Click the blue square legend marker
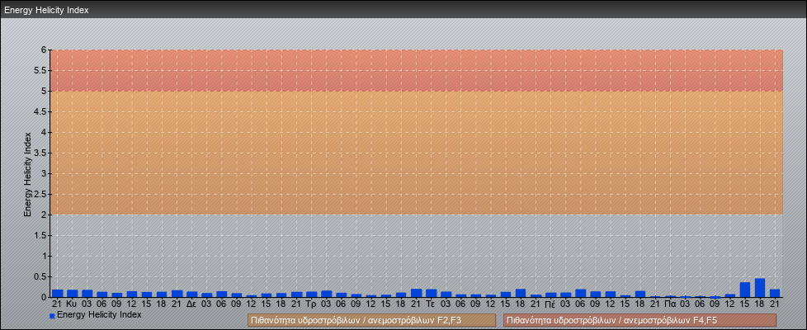Image resolution: width=807 pixels, height=330 pixels. (52, 316)
